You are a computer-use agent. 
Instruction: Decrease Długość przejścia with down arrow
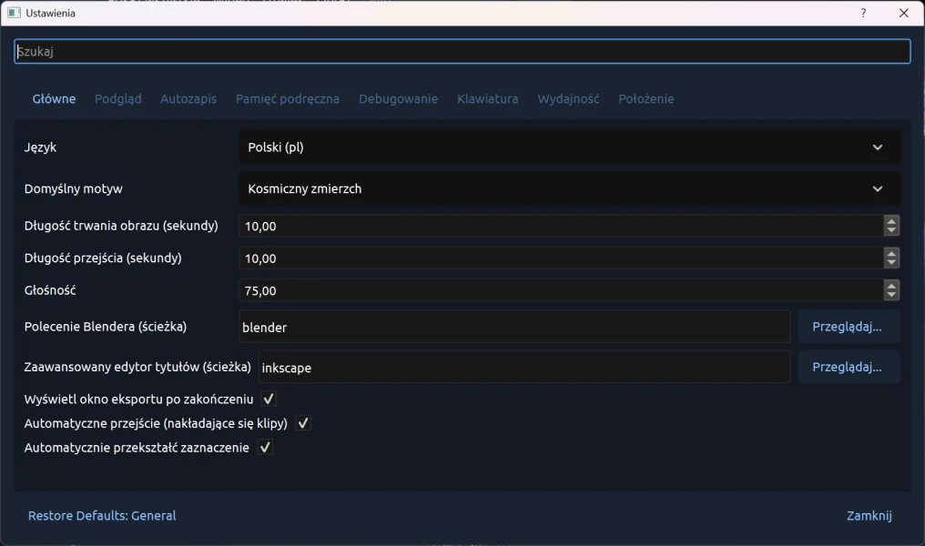tap(891, 263)
